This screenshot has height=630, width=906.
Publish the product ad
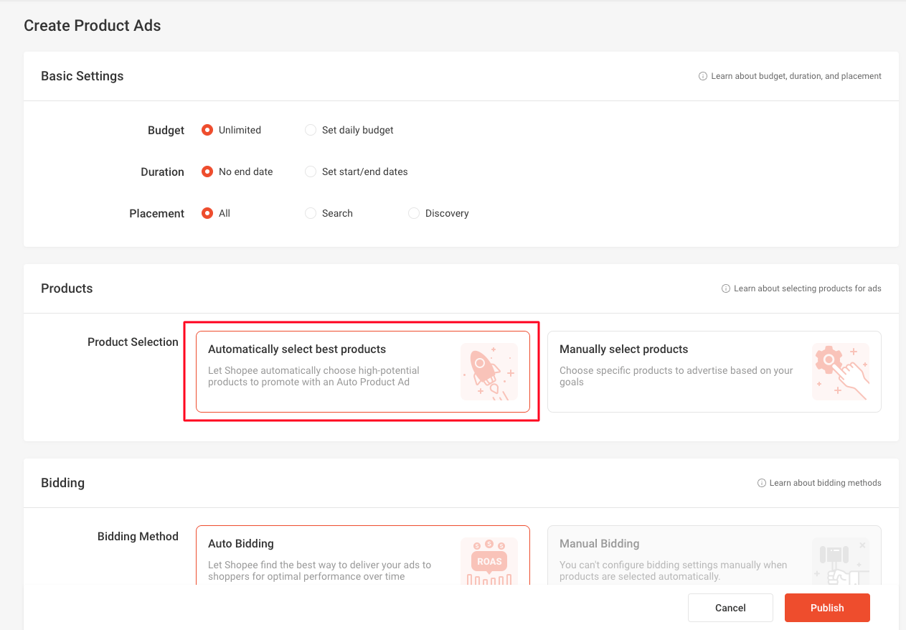(827, 608)
